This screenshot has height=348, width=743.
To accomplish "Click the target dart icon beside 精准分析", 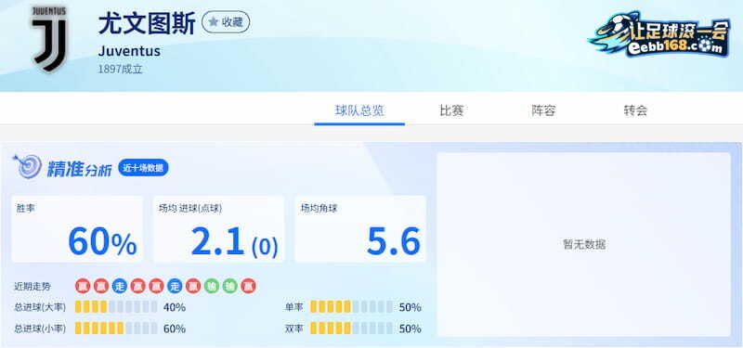I will pos(27,166).
